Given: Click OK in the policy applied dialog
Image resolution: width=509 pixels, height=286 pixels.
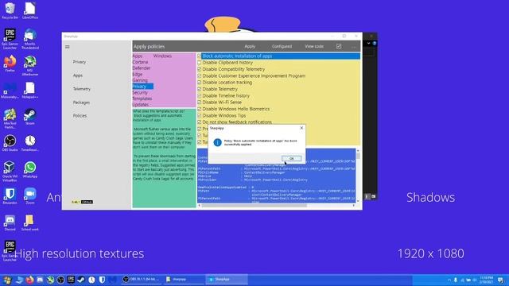Looking at the screenshot, I should point(291,158).
